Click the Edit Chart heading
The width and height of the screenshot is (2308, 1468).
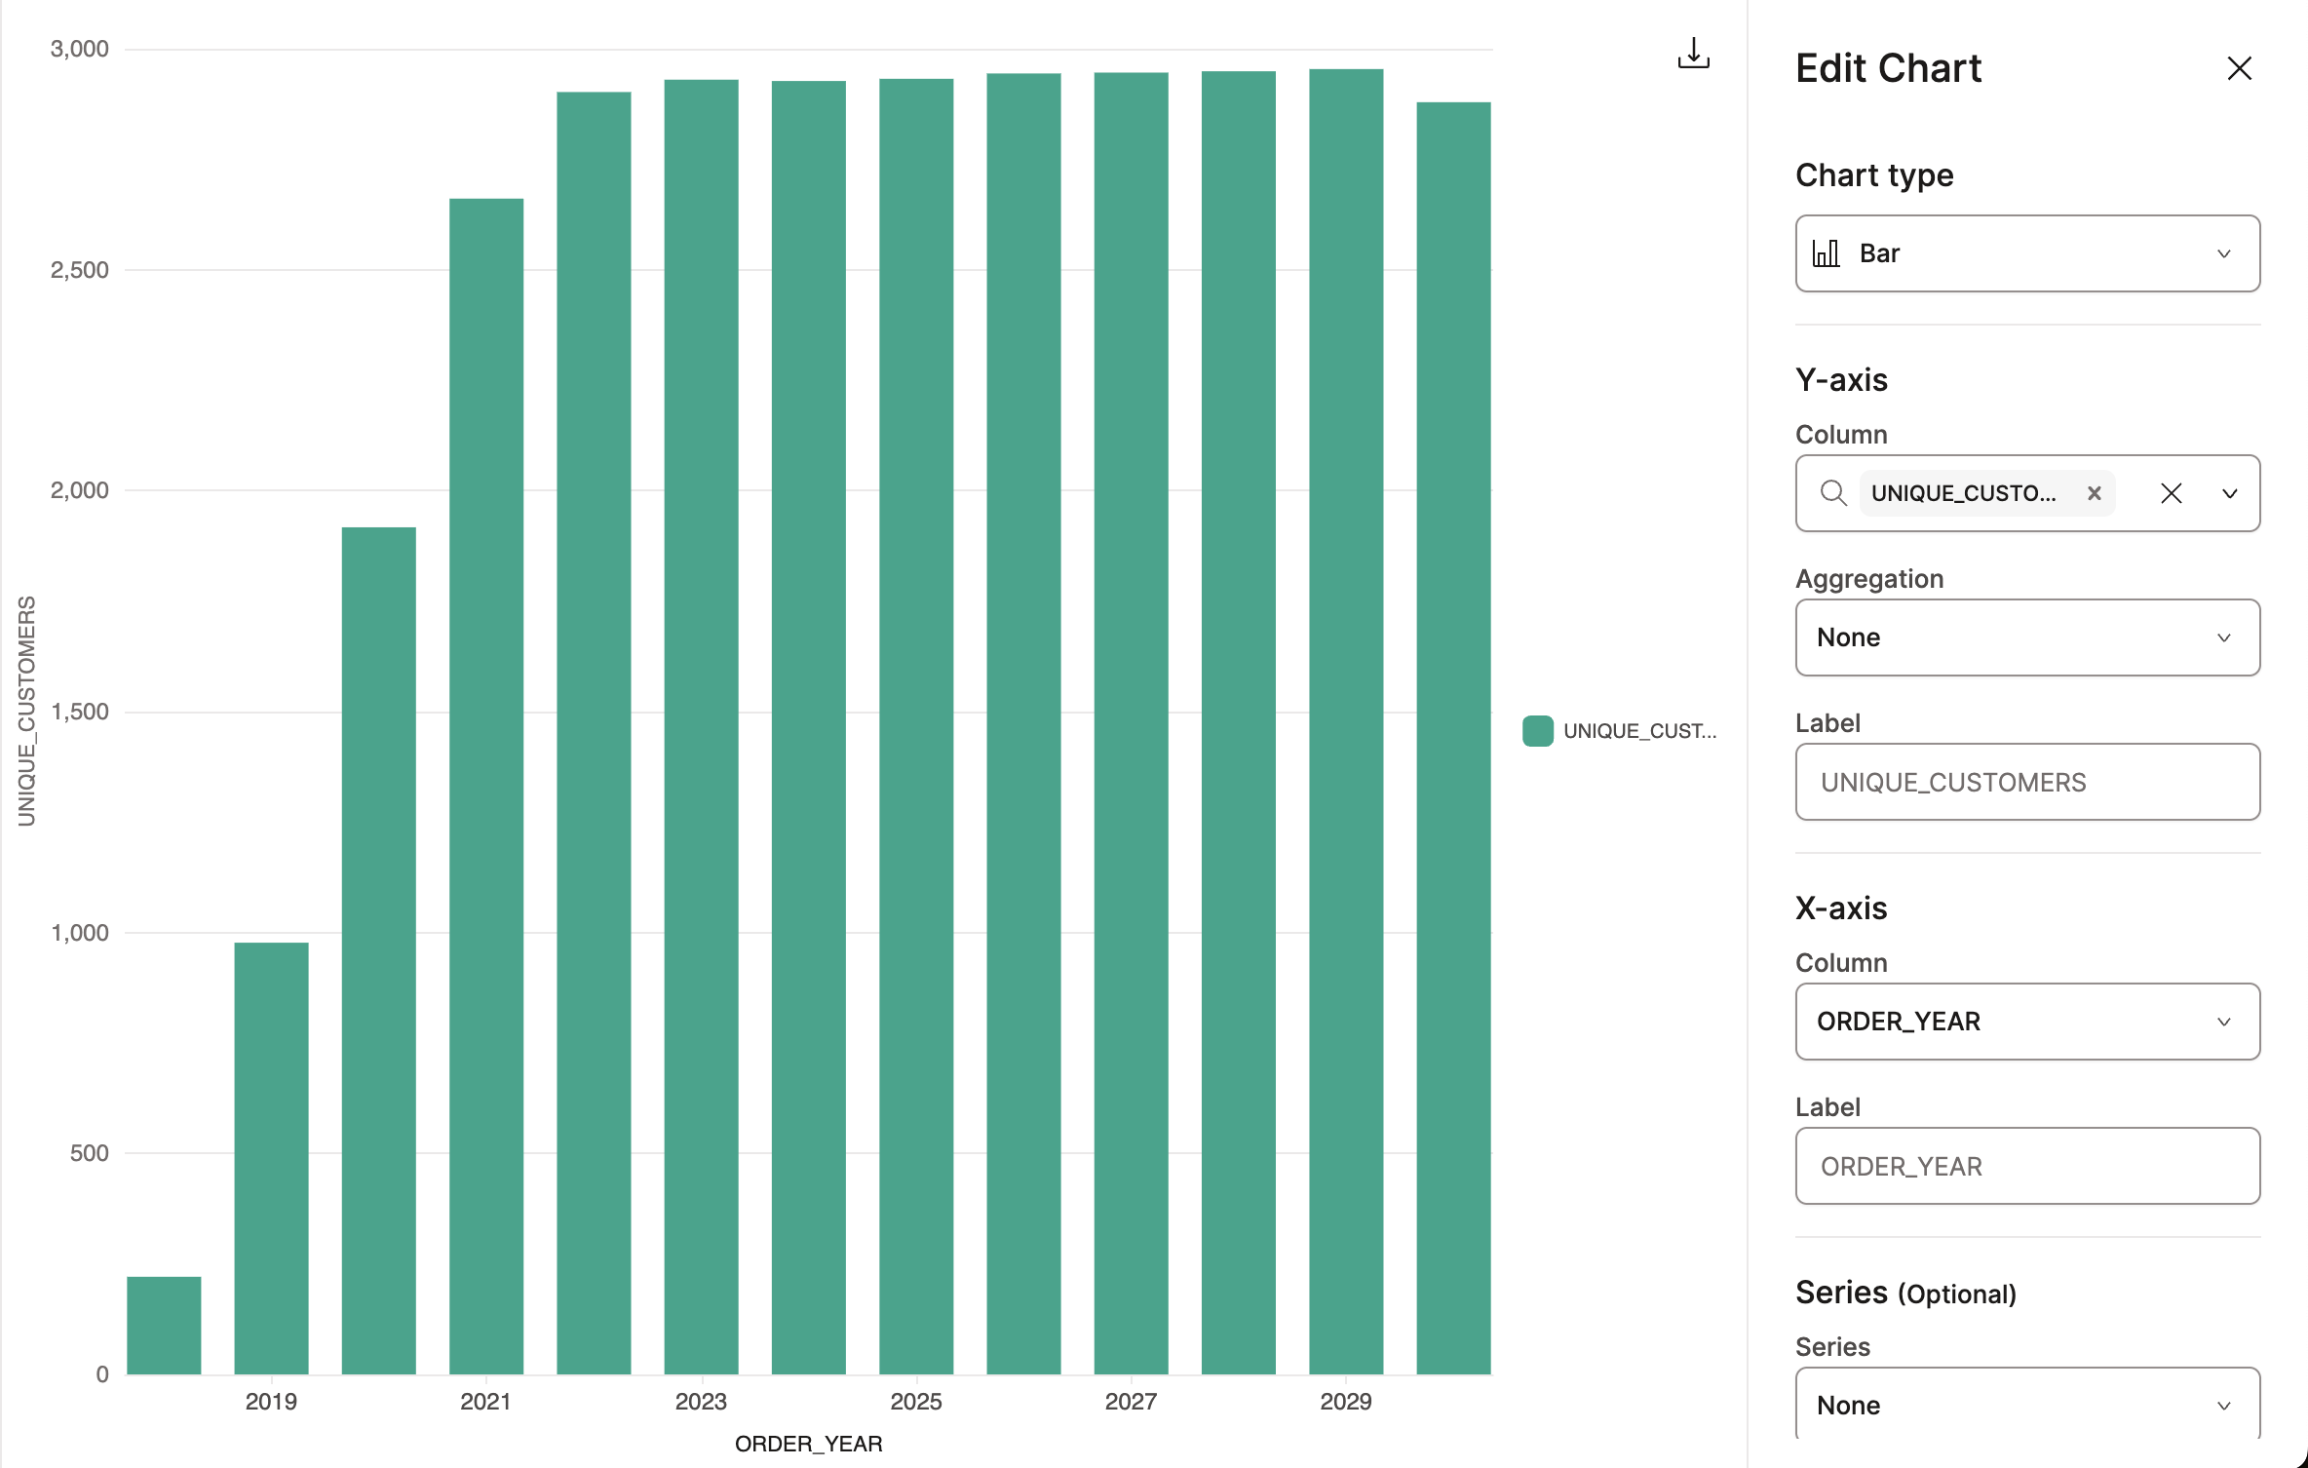[x=1888, y=67]
